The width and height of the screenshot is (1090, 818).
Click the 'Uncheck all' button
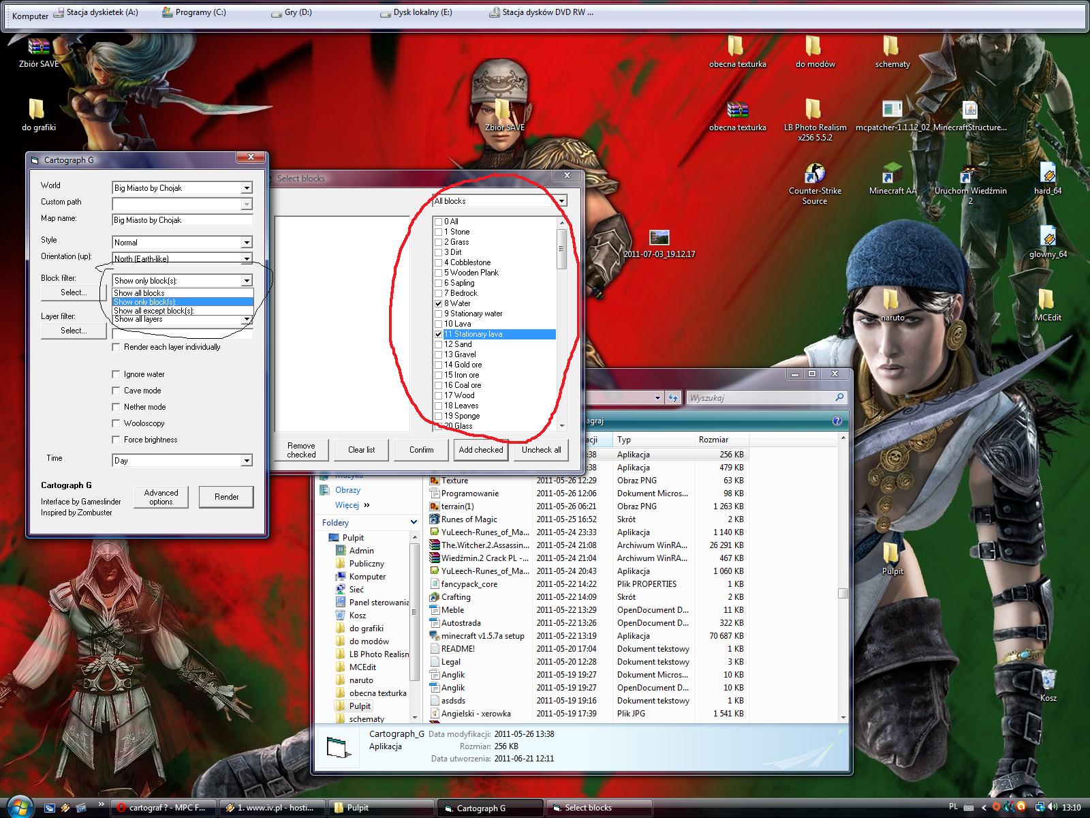pos(542,450)
